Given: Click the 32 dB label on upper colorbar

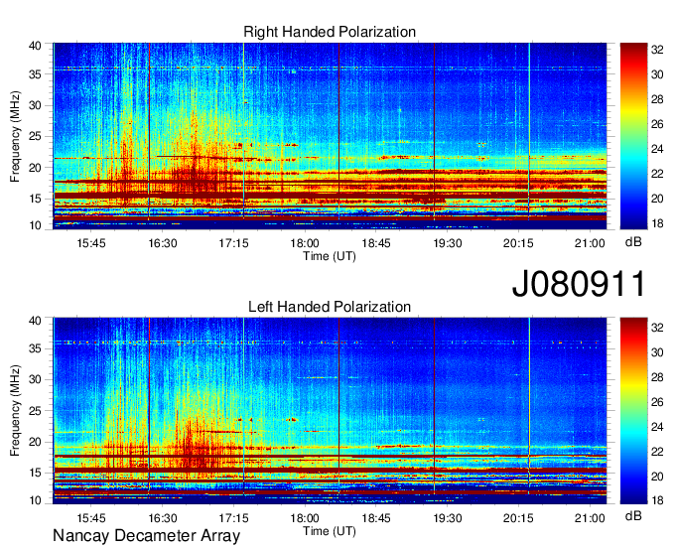Looking at the screenshot, I should [x=657, y=50].
